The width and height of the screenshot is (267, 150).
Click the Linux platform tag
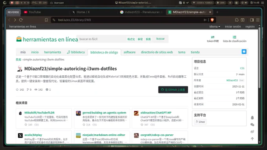coord(200,122)
